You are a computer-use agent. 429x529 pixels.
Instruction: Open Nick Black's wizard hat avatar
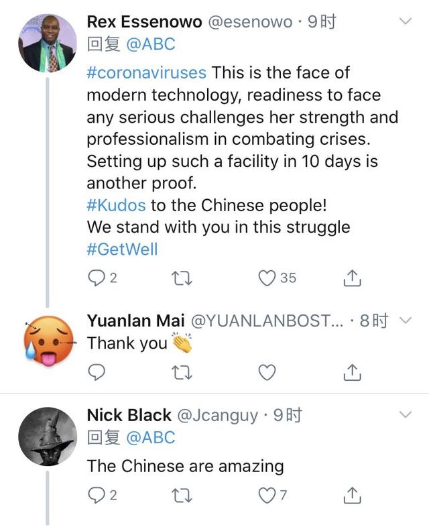click(x=46, y=436)
